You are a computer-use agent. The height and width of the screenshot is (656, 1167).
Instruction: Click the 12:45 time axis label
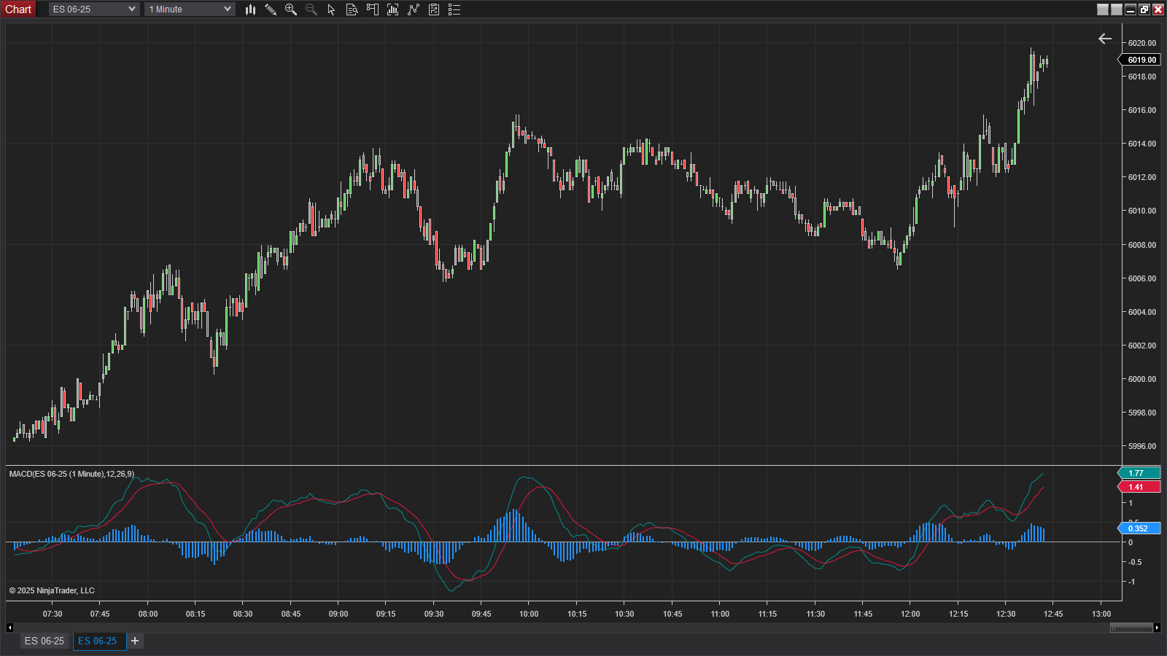(x=1053, y=614)
